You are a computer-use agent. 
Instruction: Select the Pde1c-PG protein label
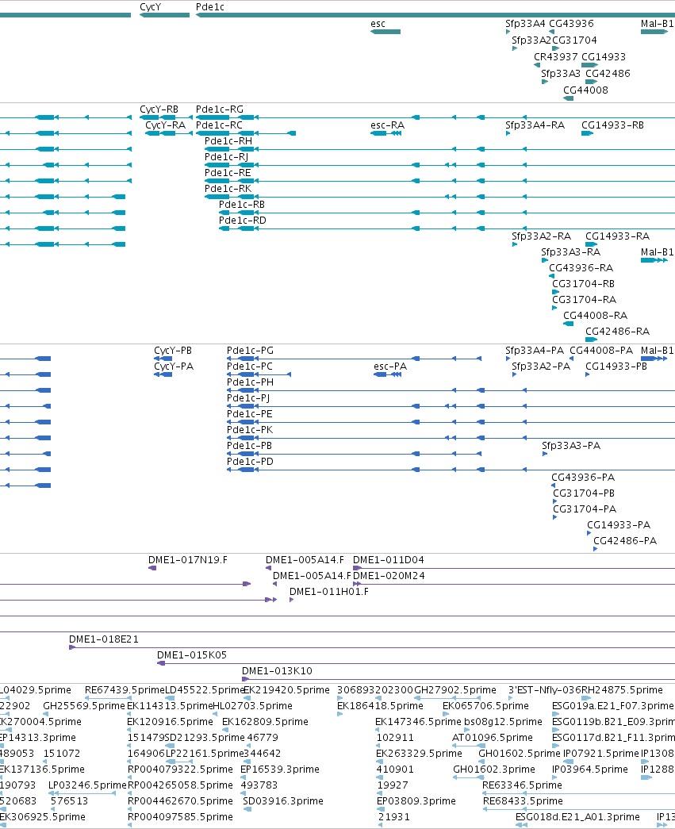tap(250, 350)
